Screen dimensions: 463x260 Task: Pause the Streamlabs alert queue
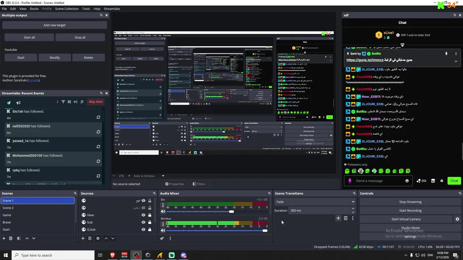coord(69,102)
